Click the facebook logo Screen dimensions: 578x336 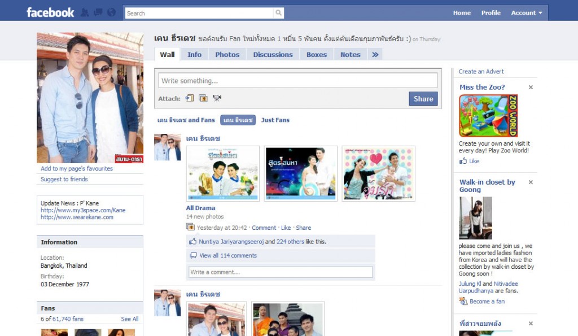coord(50,12)
